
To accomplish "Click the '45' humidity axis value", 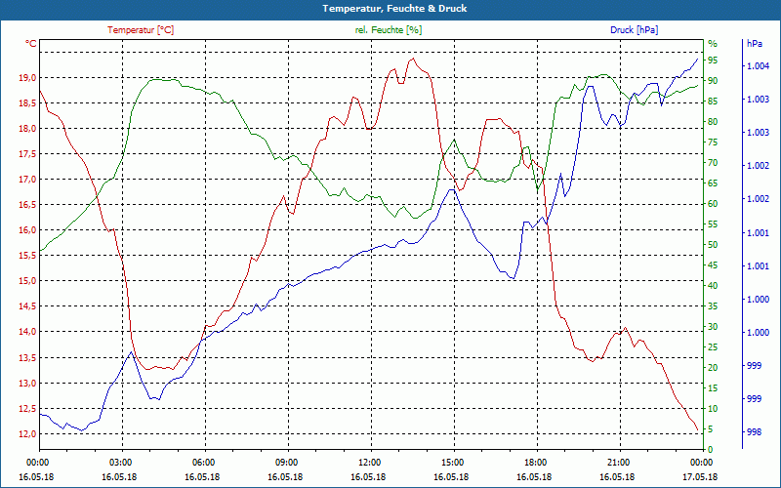I will pos(713,265).
